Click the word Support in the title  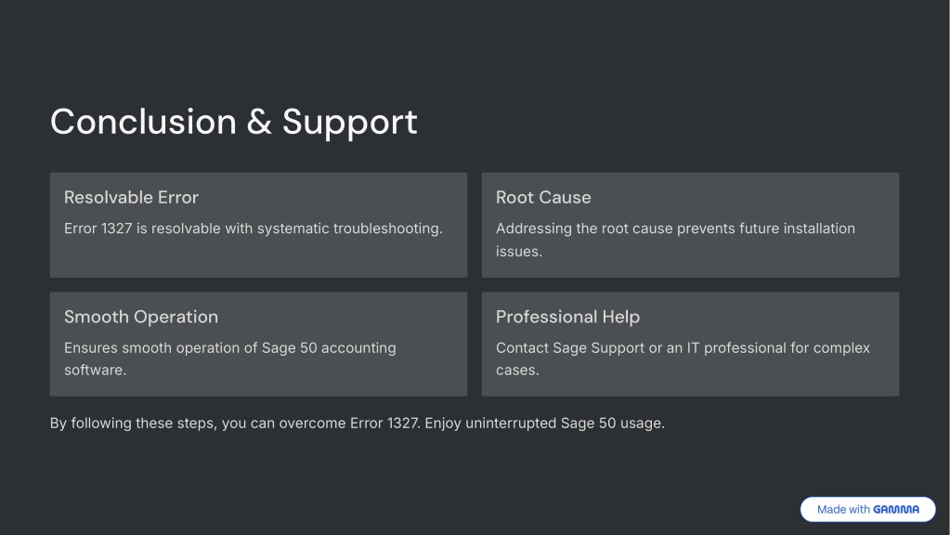click(349, 124)
